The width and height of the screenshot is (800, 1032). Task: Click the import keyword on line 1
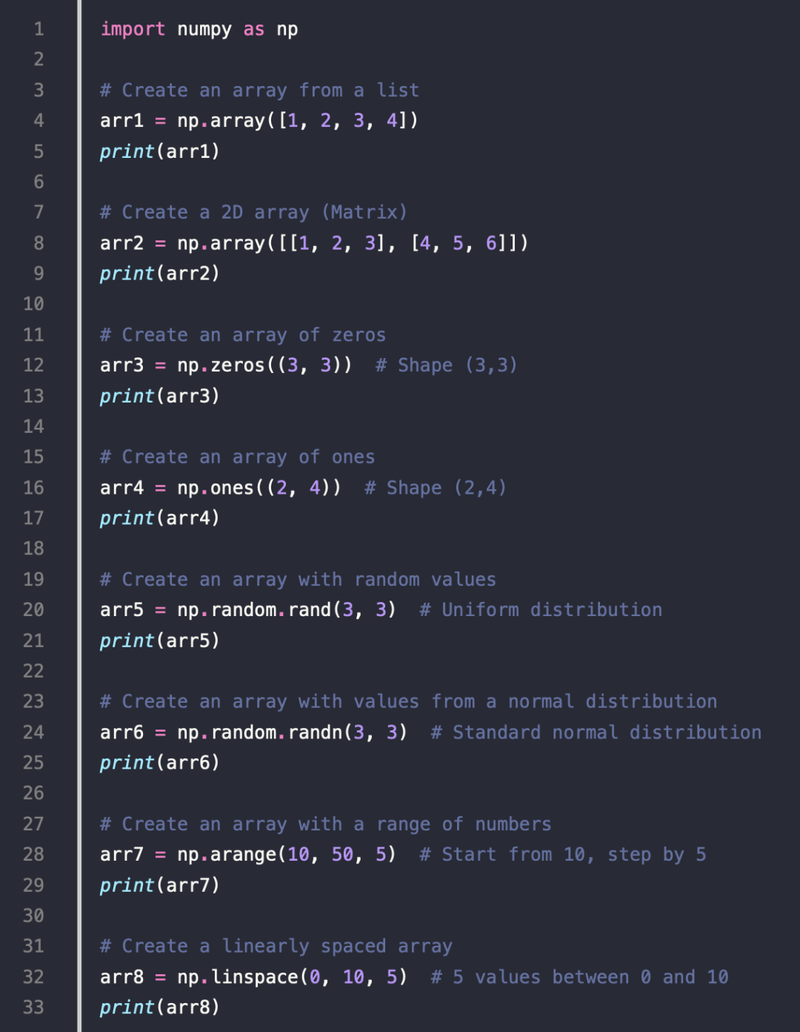[133, 29]
